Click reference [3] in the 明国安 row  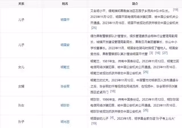point(151,53)
